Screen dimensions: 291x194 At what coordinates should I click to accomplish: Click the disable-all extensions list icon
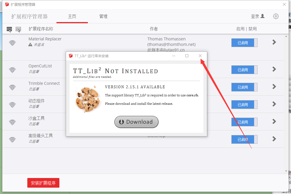click(x=18, y=29)
